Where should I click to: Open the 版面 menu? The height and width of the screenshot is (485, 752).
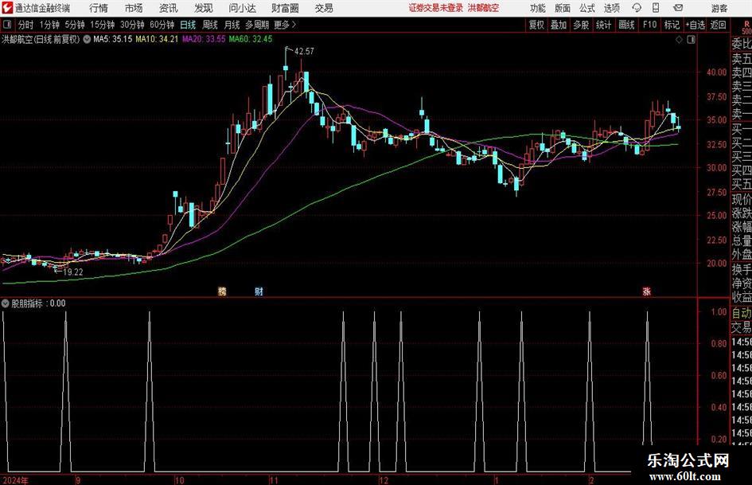[562, 8]
